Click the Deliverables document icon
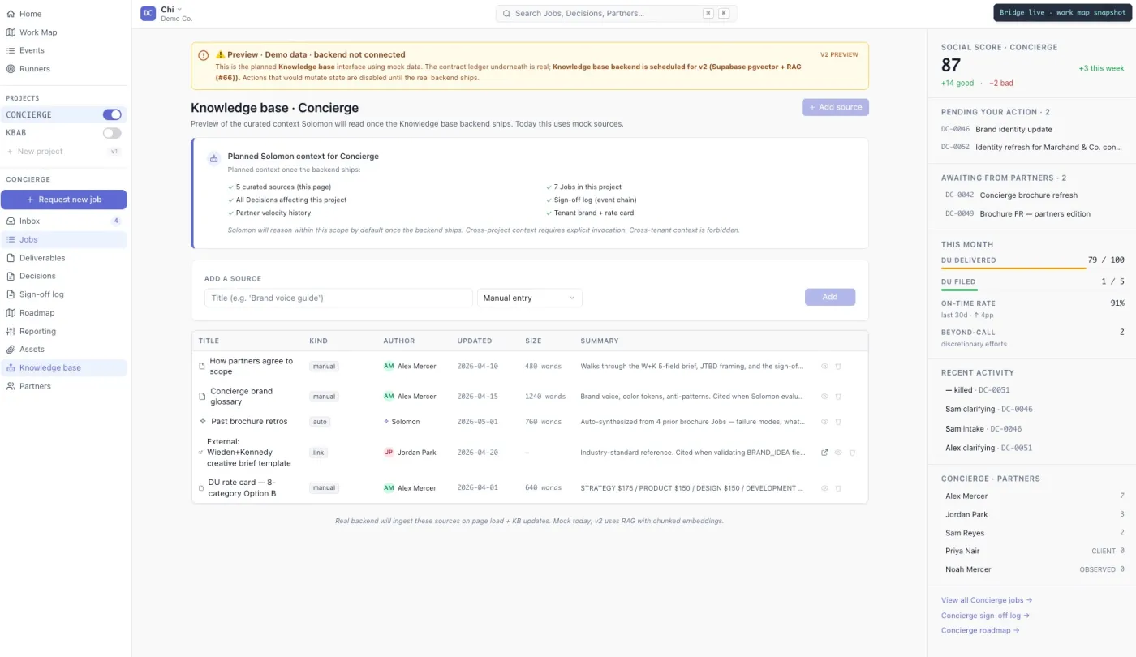1136x657 pixels. [11, 258]
